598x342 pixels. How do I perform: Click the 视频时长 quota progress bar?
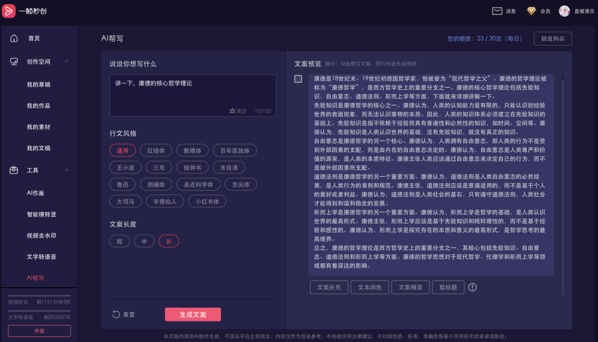click(39, 295)
